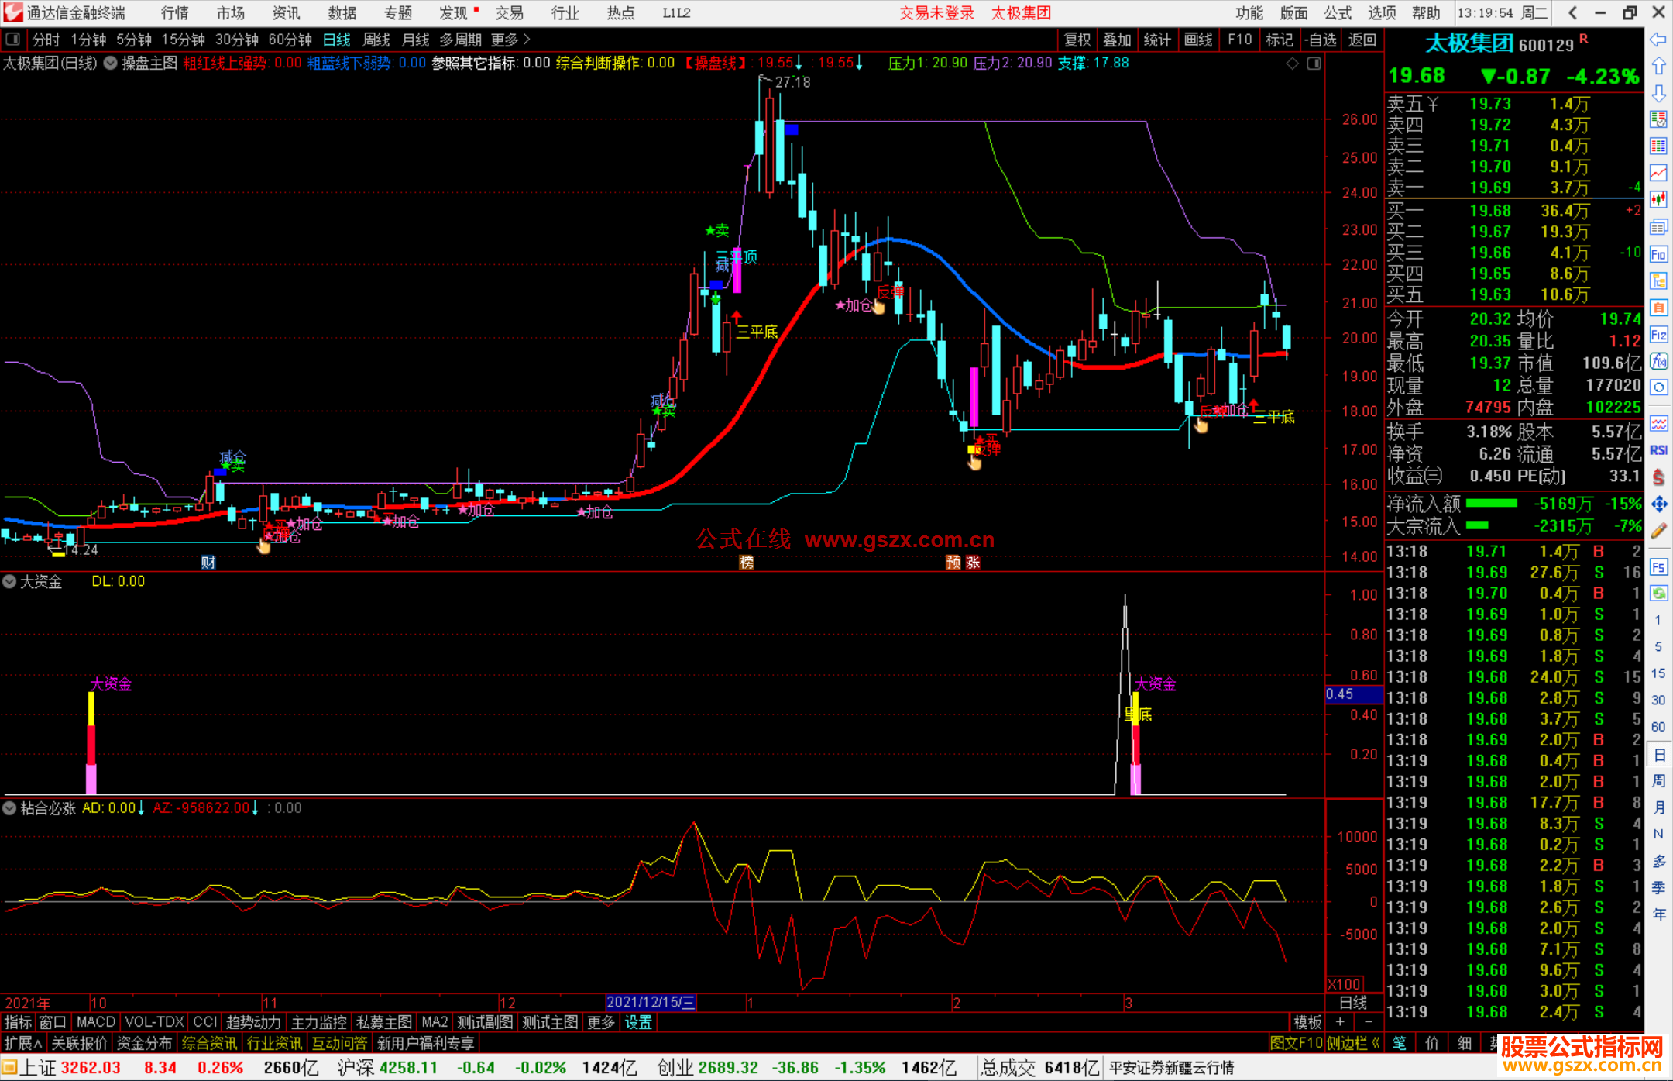Click the RSI indicator sidebar icon

tap(1658, 450)
